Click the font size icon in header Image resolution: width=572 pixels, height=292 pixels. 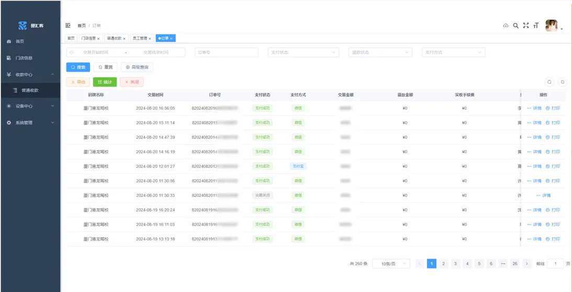[536, 26]
